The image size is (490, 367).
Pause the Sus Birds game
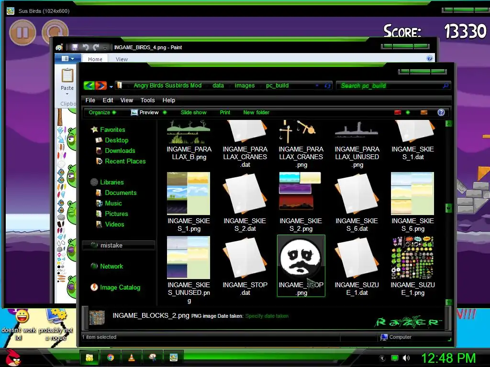[x=22, y=32]
